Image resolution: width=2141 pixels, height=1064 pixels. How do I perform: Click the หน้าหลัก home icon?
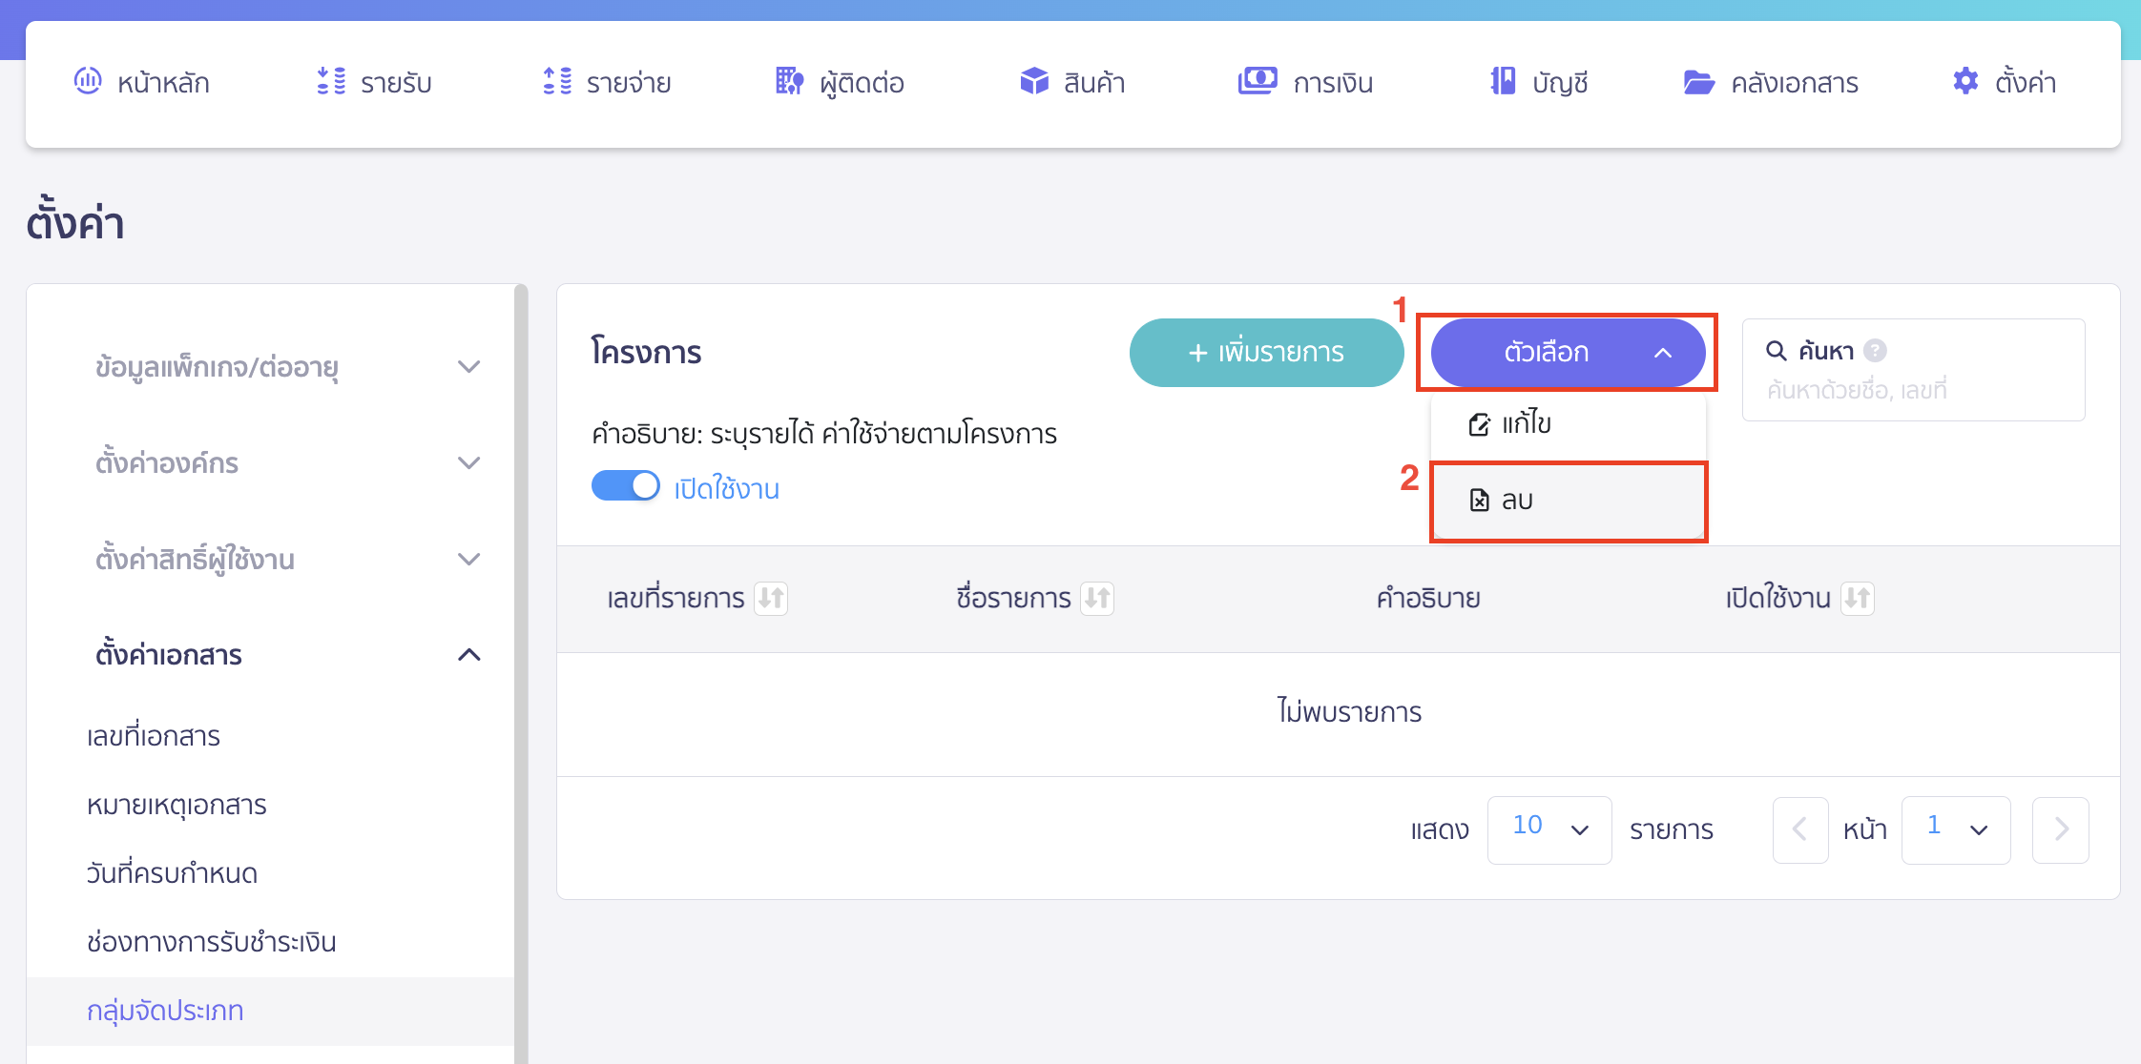coord(89,82)
